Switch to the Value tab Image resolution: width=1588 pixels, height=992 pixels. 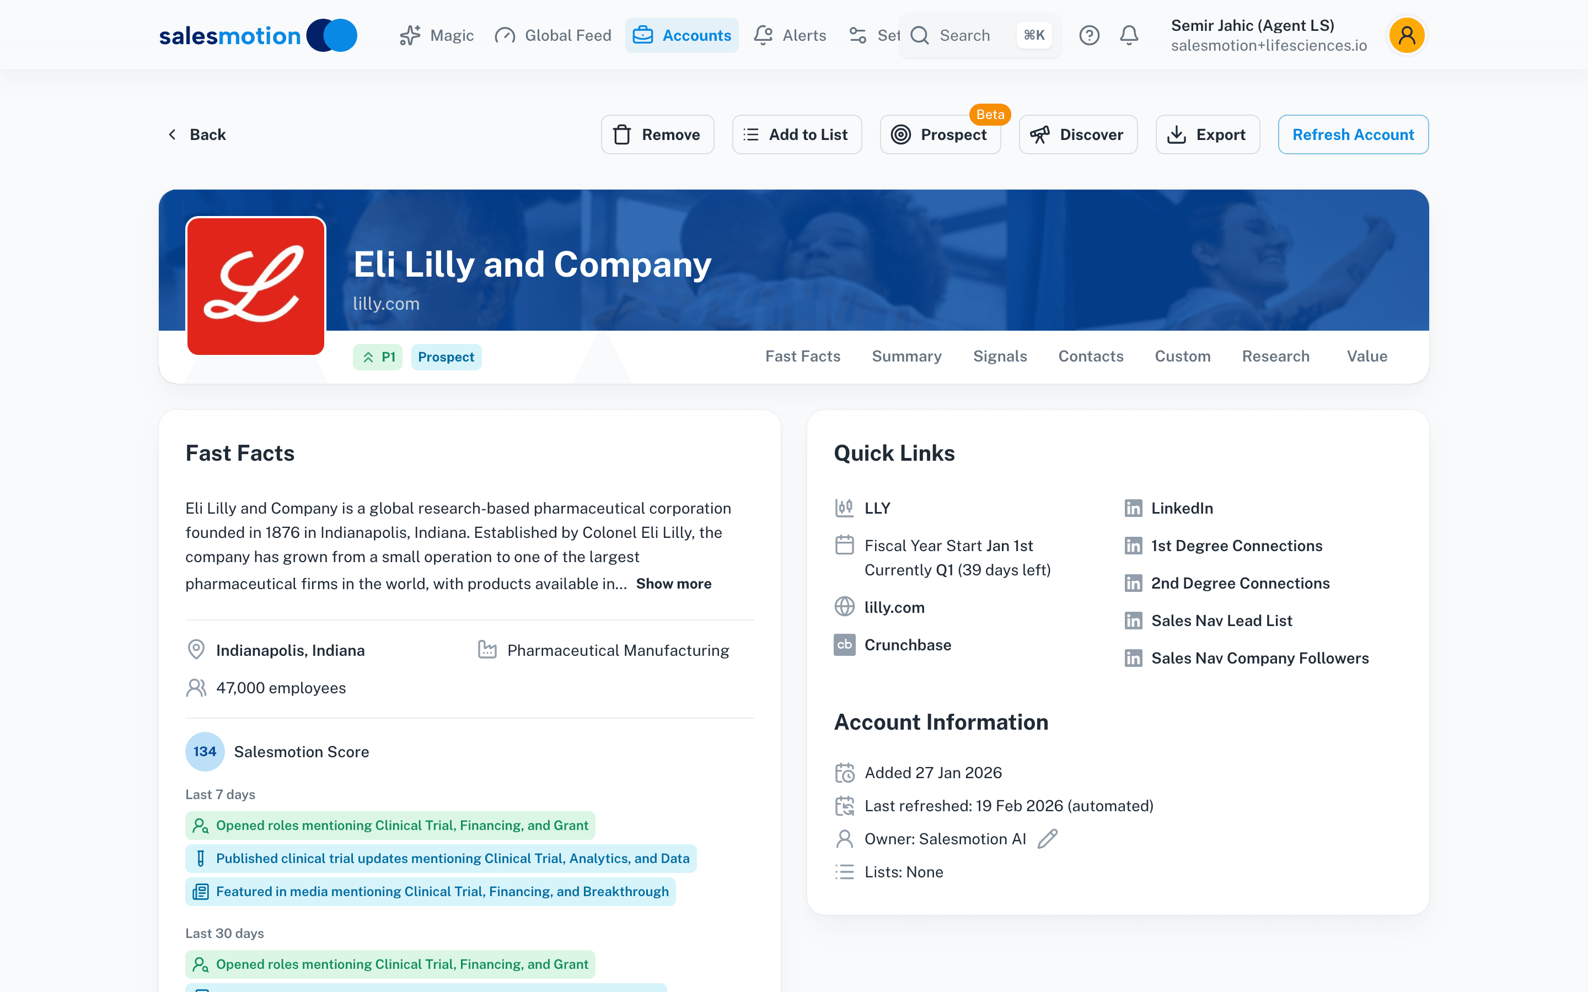pos(1367,356)
